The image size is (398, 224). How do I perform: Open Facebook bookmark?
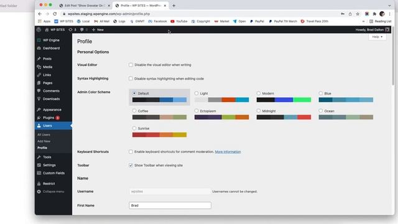[x=157, y=22]
